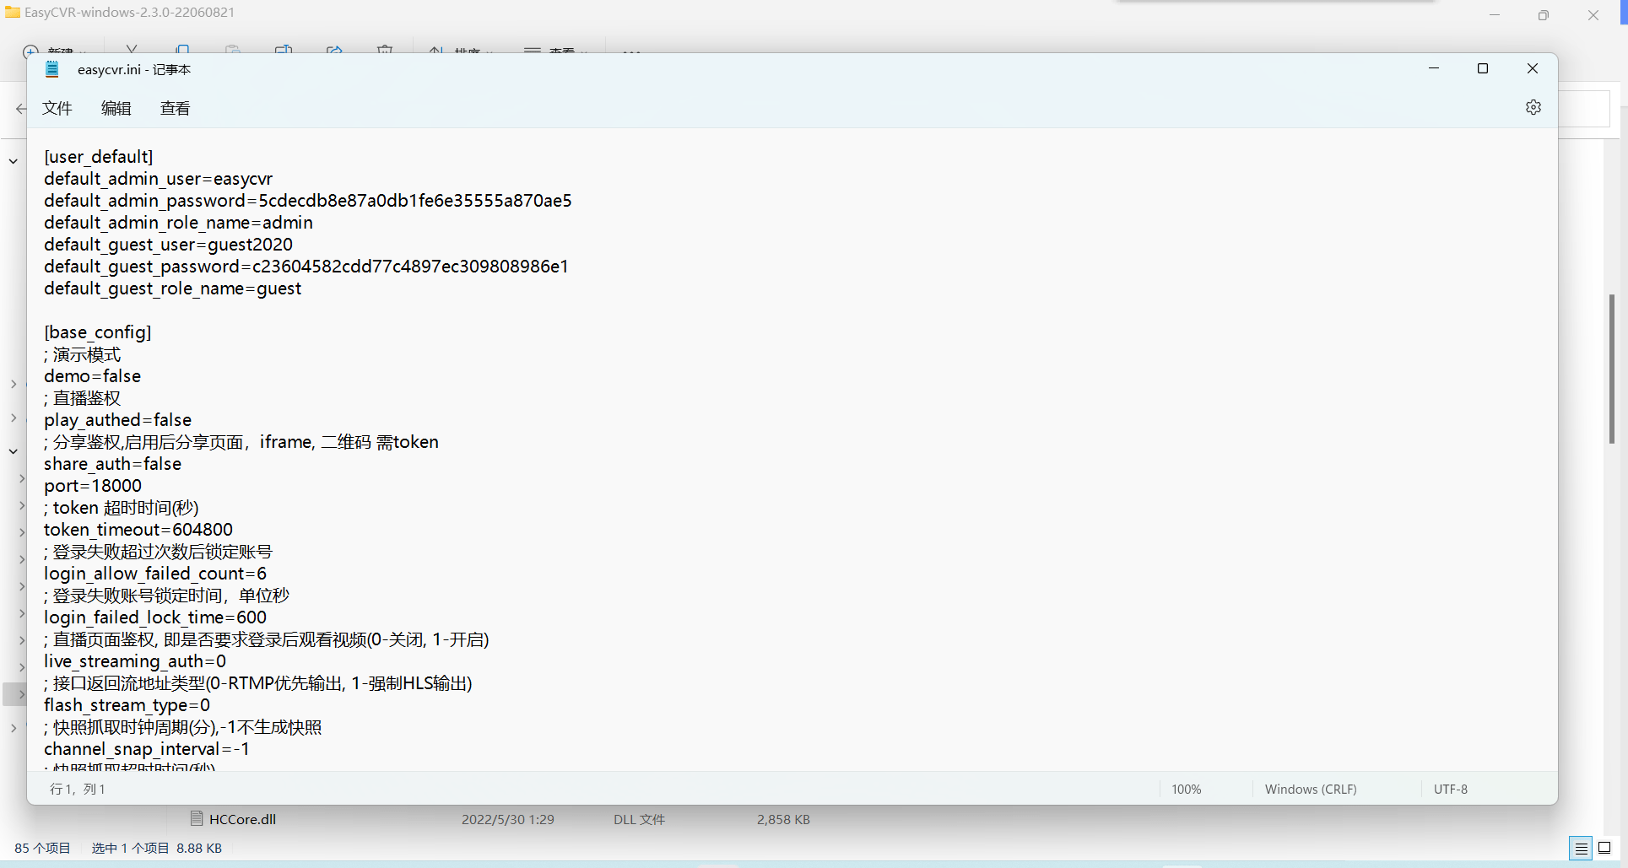This screenshot has width=1628, height=868.
Task: Open Notepad settings via the gear icon
Action: tap(1533, 107)
